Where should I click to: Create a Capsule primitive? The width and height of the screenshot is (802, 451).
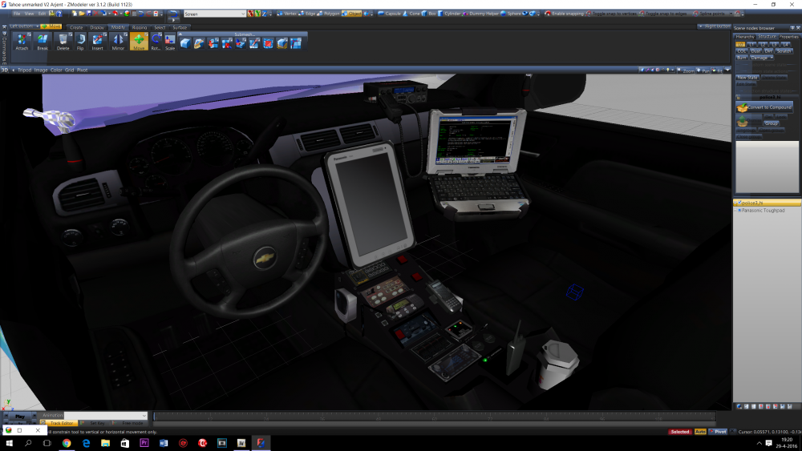tap(390, 14)
